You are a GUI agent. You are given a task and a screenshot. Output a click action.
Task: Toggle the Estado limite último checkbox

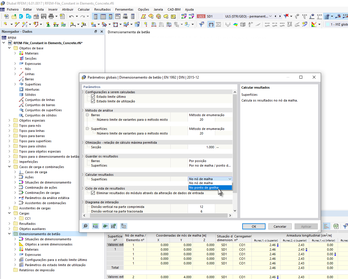[x=93, y=97]
